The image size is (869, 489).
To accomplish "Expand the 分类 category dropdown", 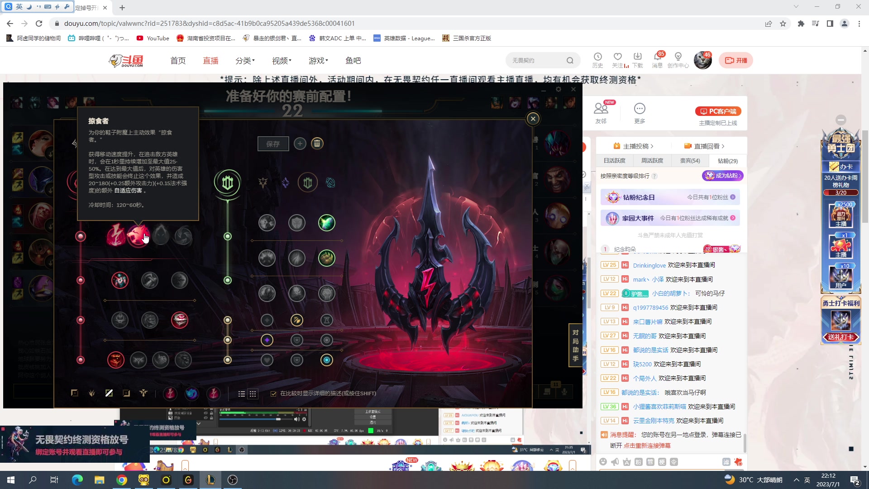I will point(245,61).
